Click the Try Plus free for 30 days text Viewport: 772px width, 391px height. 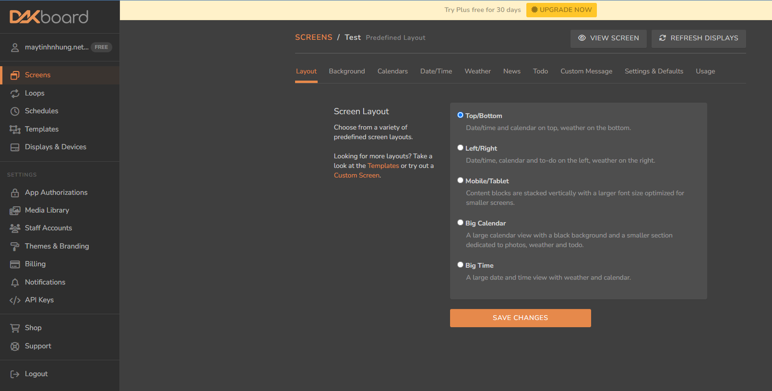483,10
